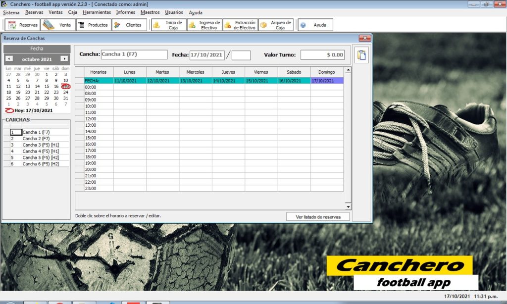This screenshot has width=507, height=304.
Task: Select Cancha 4 (F5) [H1] row
Action: pyautogui.click(x=36, y=151)
